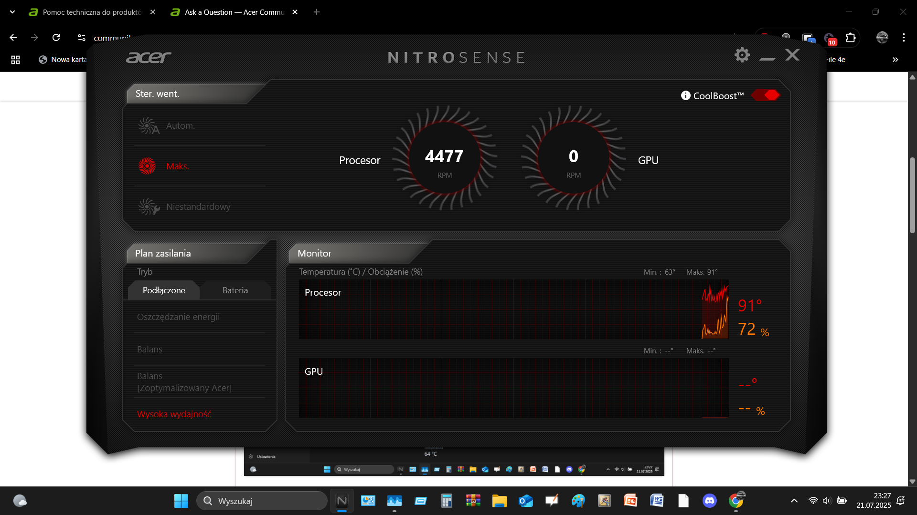Viewport: 917px width, 515px height.
Task: Open the volume tray icon
Action: pos(827,501)
